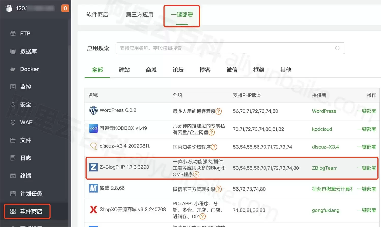The height and width of the screenshot is (227, 381).
Task: Switch to the 软件商店 top tab
Action: (x=97, y=15)
